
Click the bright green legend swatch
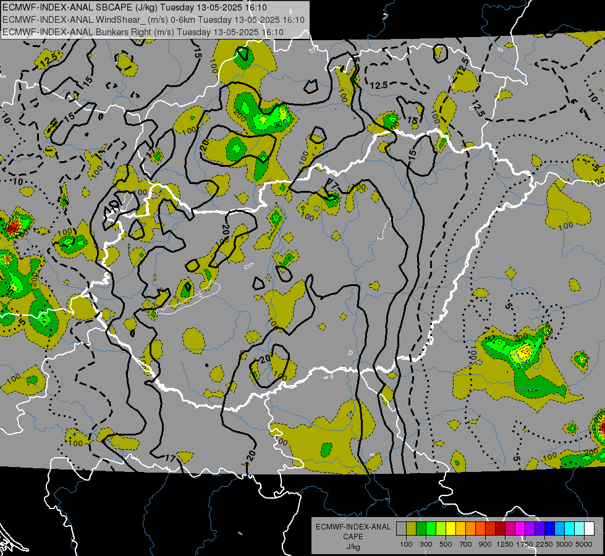(431, 529)
